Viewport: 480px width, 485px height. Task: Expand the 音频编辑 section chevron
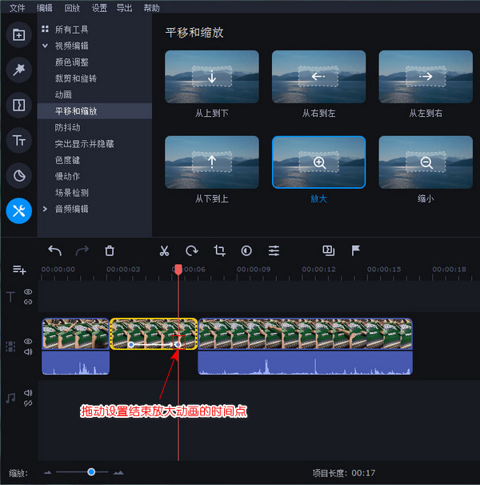tap(45, 209)
